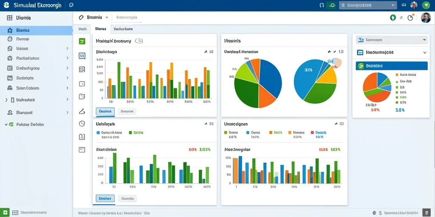Switch to the third tab under the toolbar
This screenshot has height=217, width=435.
[x=123, y=29]
